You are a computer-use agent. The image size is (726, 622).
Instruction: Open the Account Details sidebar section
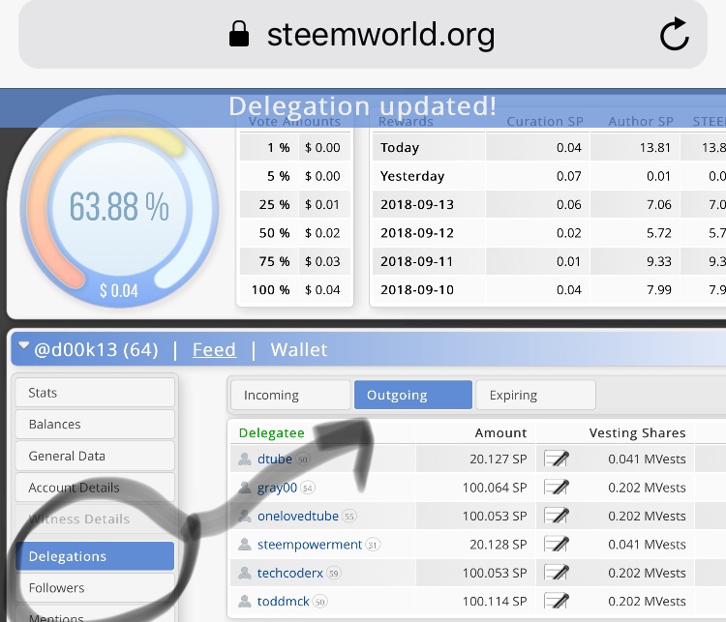95,488
